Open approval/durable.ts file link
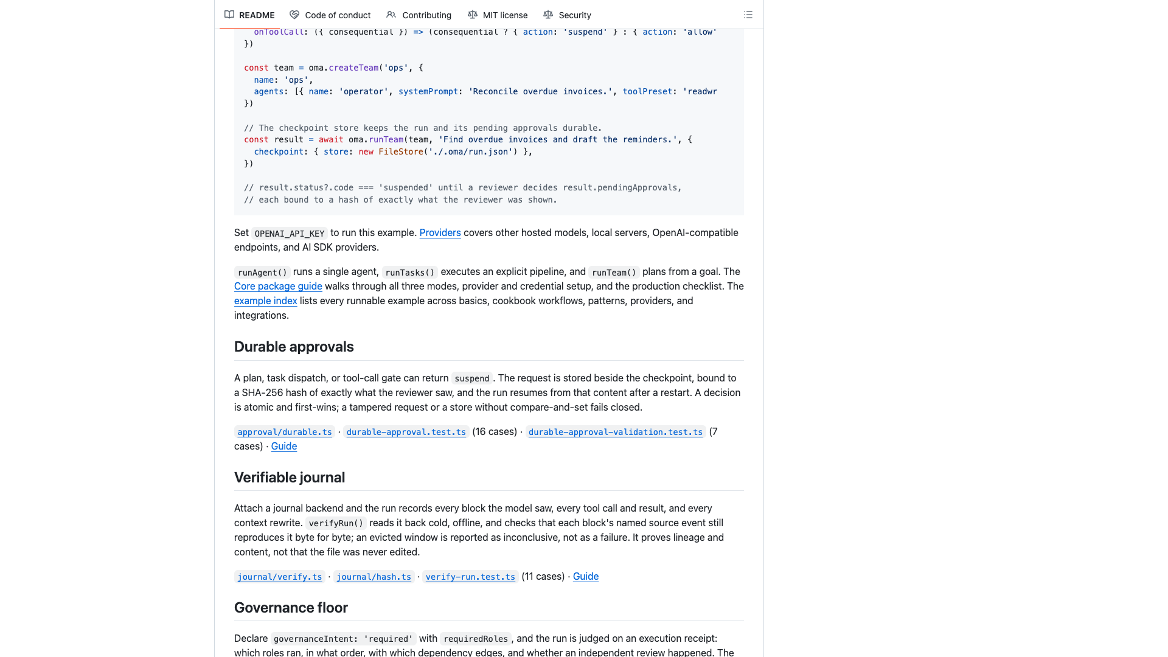Viewport: 1168px width, 657px height. [x=285, y=432]
